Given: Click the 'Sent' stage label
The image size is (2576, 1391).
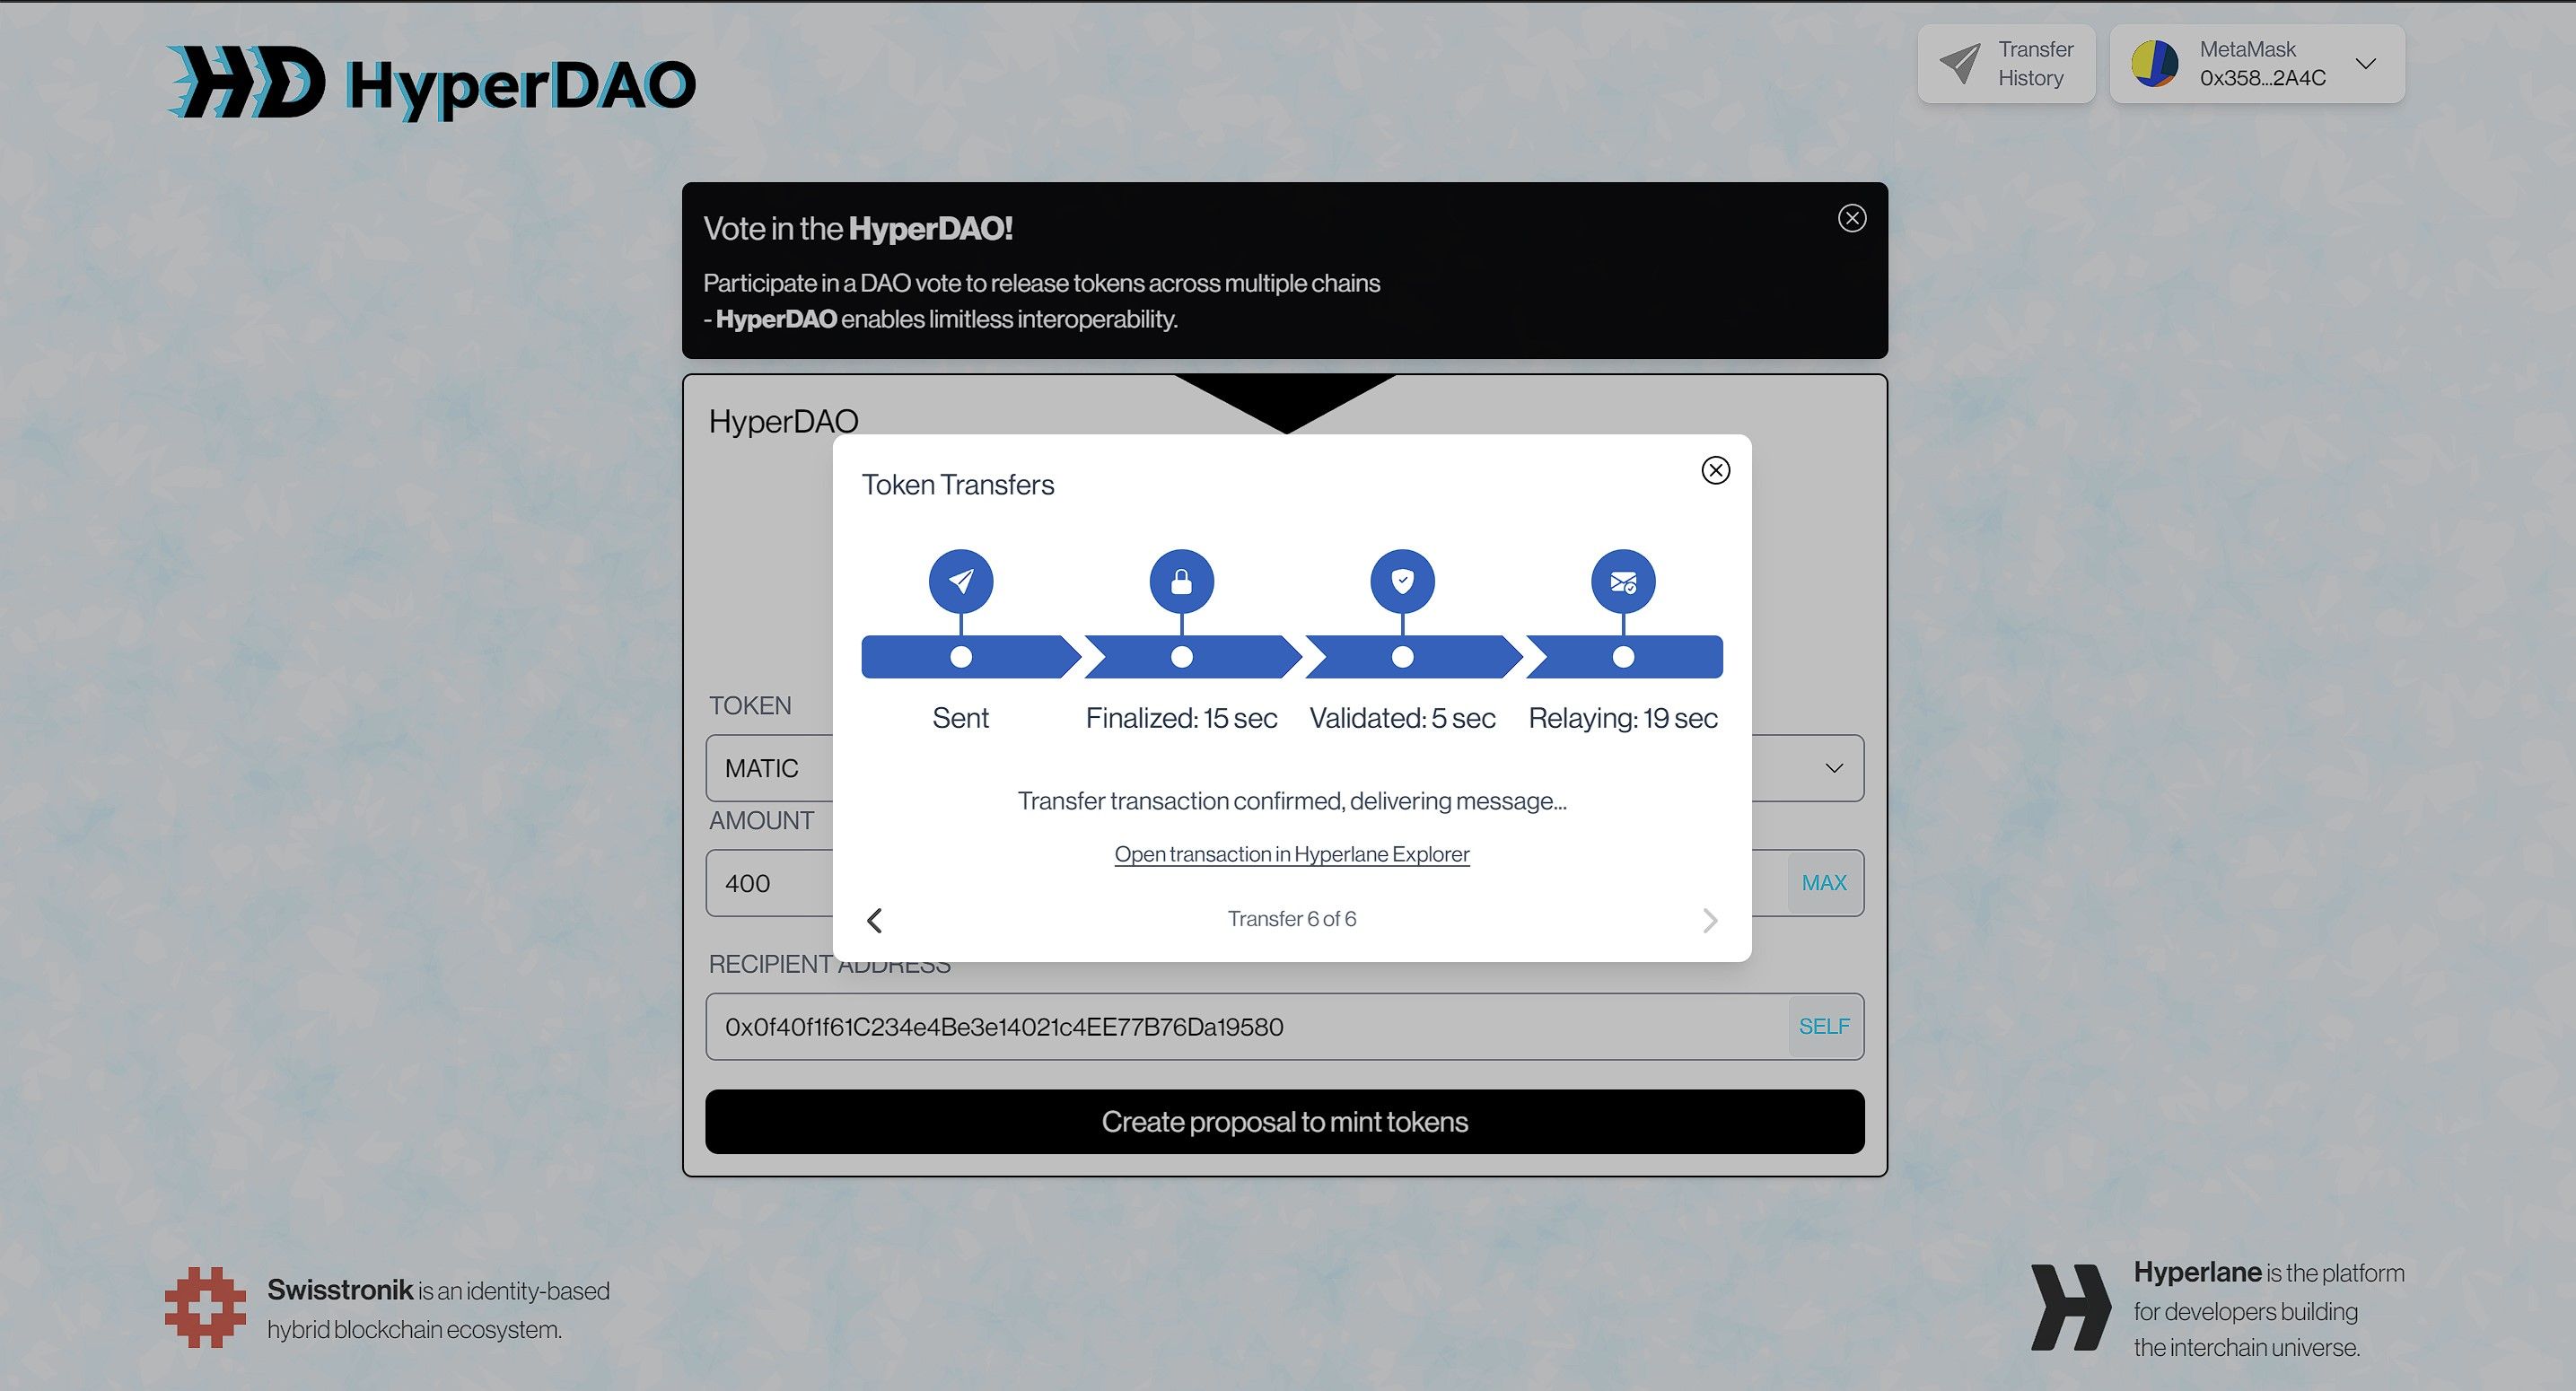Looking at the screenshot, I should pos(960,718).
